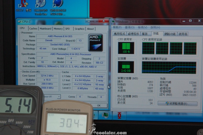Click the CPU-Z title bar icon
The height and width of the screenshot is (135, 203).
(19, 22)
